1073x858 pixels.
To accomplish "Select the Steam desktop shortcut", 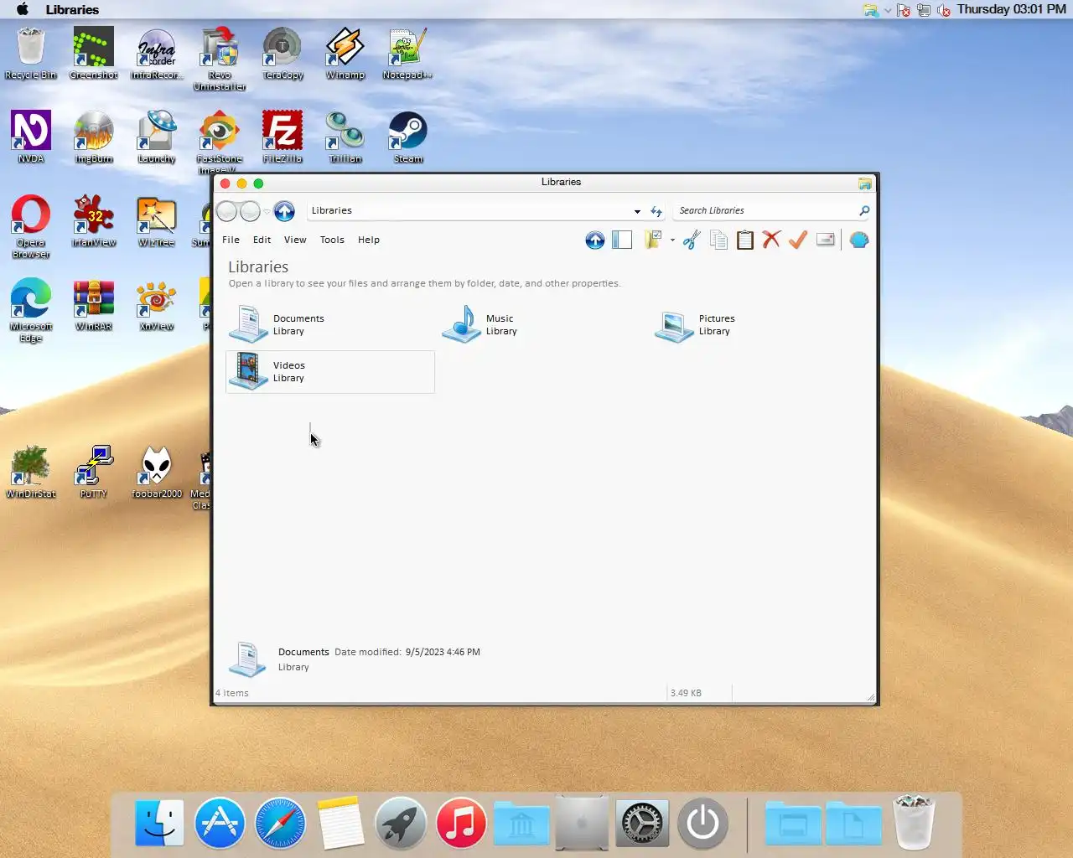I will click(x=408, y=137).
